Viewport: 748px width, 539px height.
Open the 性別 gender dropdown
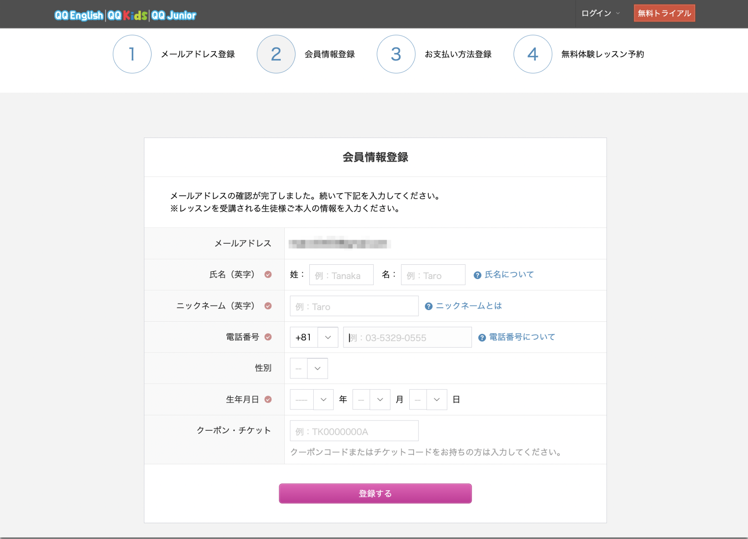(309, 369)
